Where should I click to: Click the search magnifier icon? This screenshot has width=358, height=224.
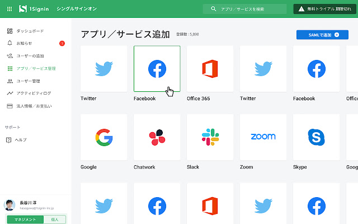213,9
